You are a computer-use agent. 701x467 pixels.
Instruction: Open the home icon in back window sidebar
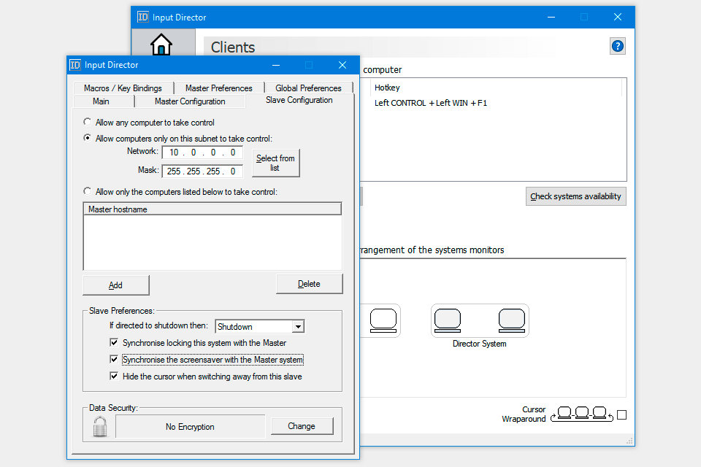click(x=161, y=45)
